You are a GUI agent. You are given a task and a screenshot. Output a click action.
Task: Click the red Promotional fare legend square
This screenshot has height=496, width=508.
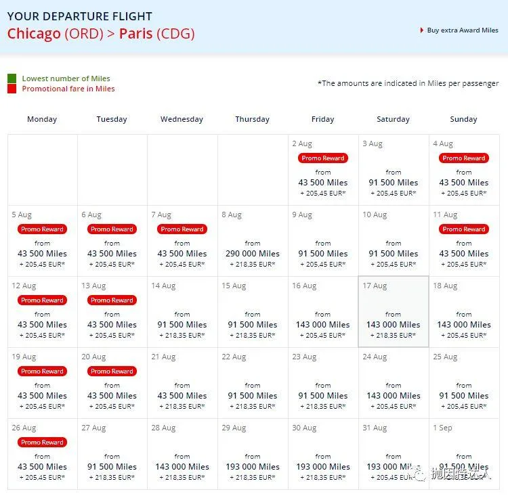pos(12,89)
